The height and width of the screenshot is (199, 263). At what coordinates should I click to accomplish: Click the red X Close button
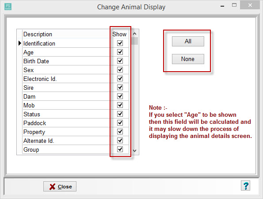coord(60,187)
